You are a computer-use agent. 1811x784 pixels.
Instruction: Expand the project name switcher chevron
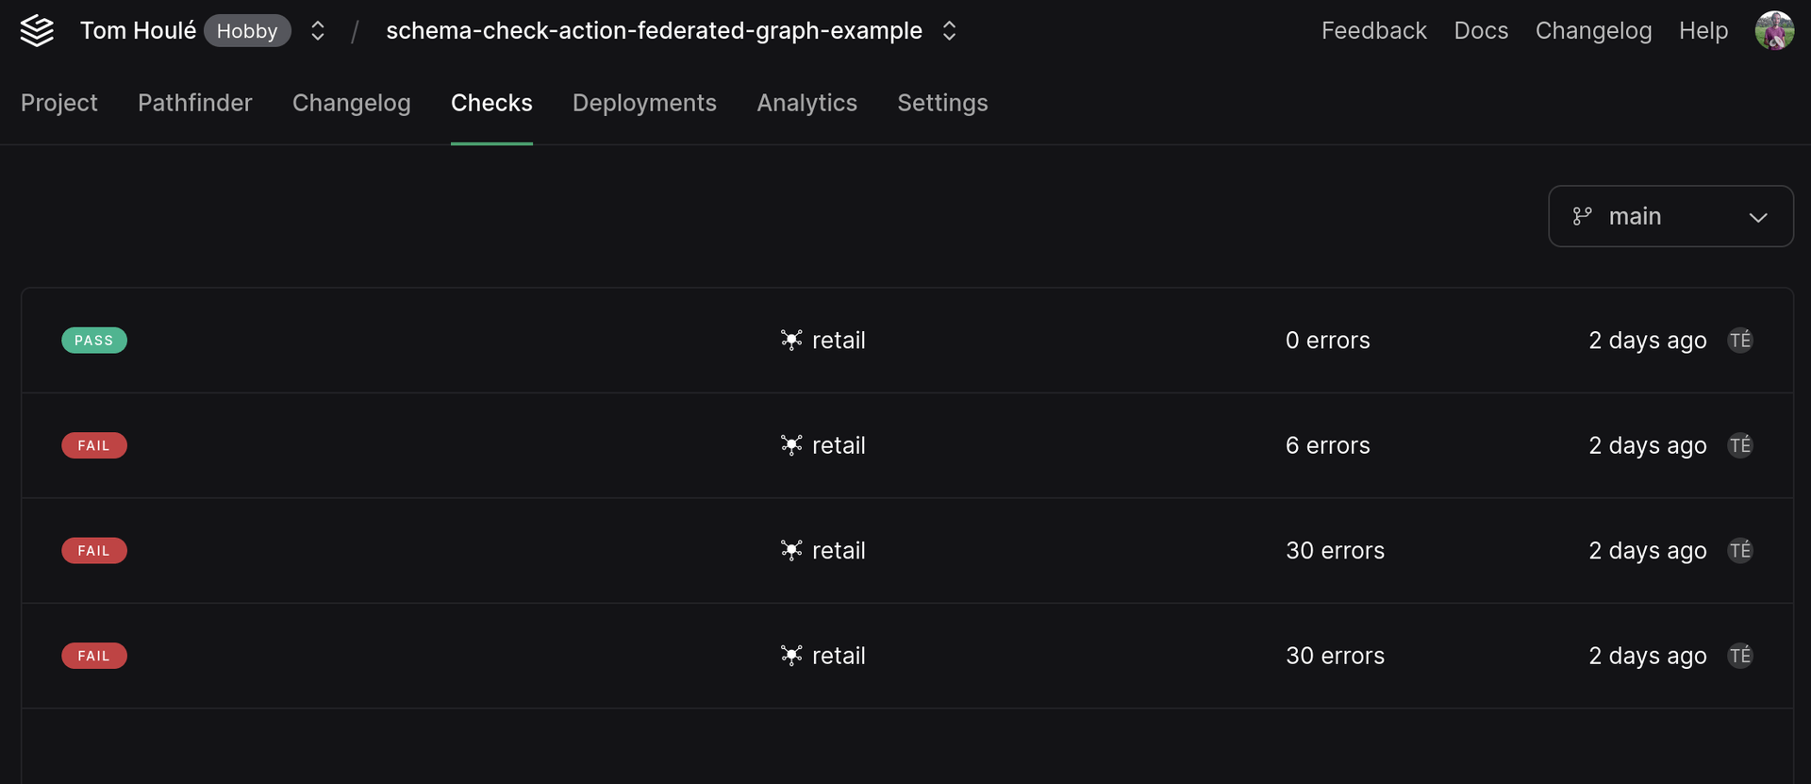[949, 30]
